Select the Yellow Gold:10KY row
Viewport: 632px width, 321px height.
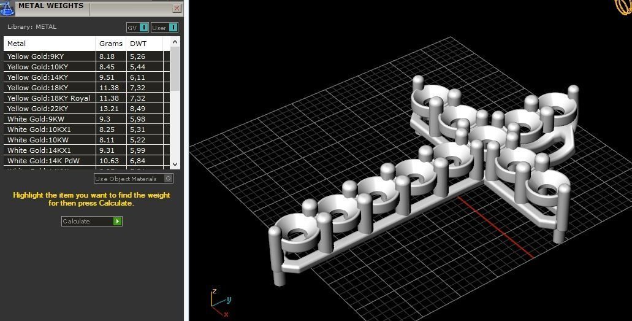click(86, 67)
